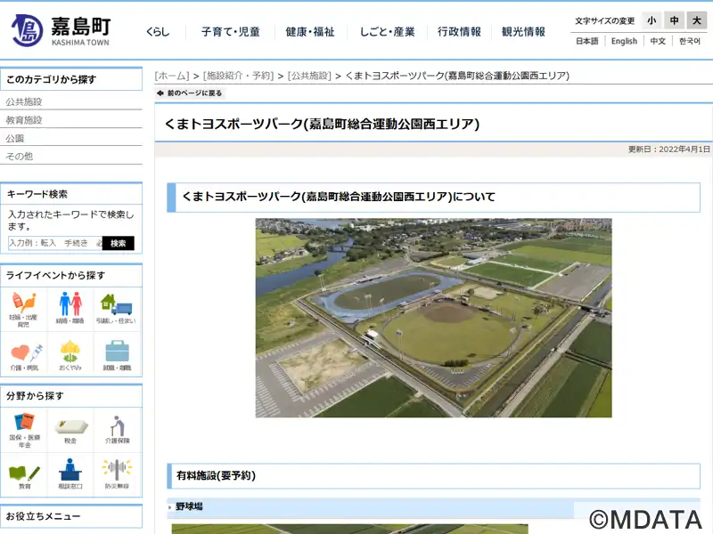Open the くらし navigation menu
Image resolution: width=713 pixels, height=534 pixels.
click(x=158, y=32)
